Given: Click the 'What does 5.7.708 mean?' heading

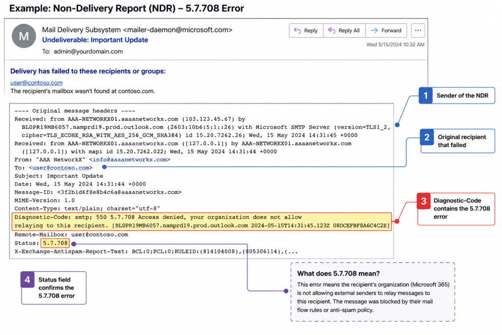Looking at the screenshot, I should click(x=338, y=274).
